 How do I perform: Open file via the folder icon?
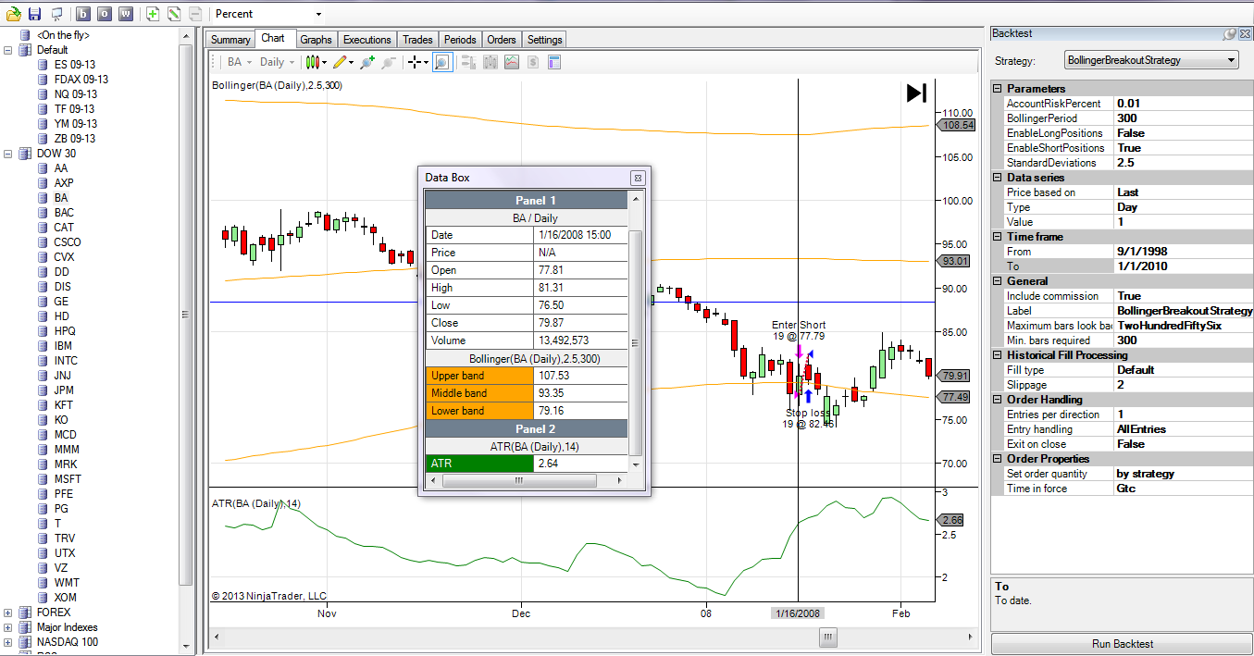click(x=14, y=14)
